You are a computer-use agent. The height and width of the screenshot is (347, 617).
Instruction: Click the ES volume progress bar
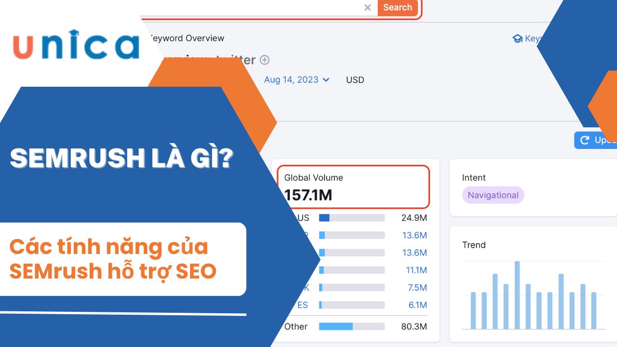click(352, 305)
